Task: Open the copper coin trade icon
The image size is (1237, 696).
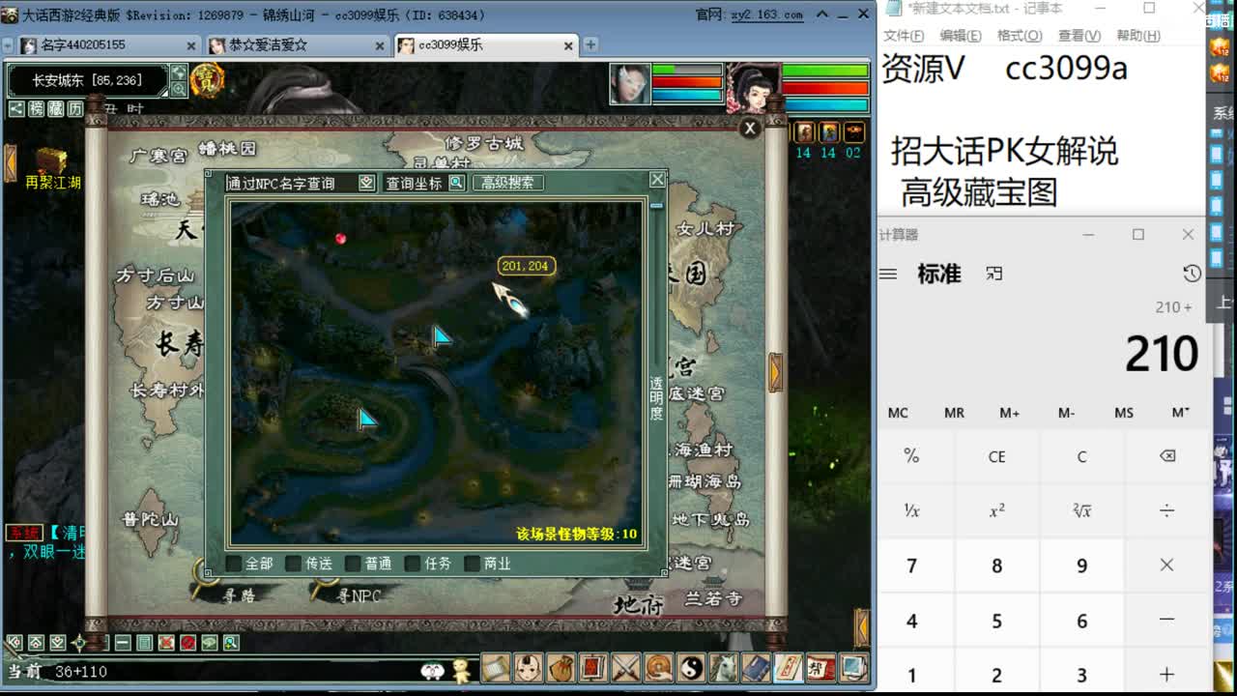Action: click(x=659, y=668)
